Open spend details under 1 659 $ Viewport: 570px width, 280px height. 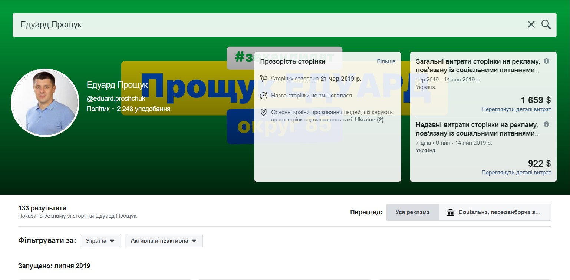pyautogui.click(x=516, y=109)
